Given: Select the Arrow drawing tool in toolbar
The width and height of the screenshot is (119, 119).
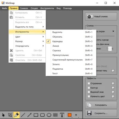Looking at the screenshot, I should point(29,115).
